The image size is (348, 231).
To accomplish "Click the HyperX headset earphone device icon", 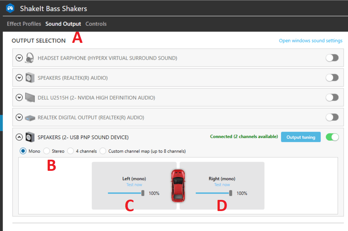I will (30, 58).
